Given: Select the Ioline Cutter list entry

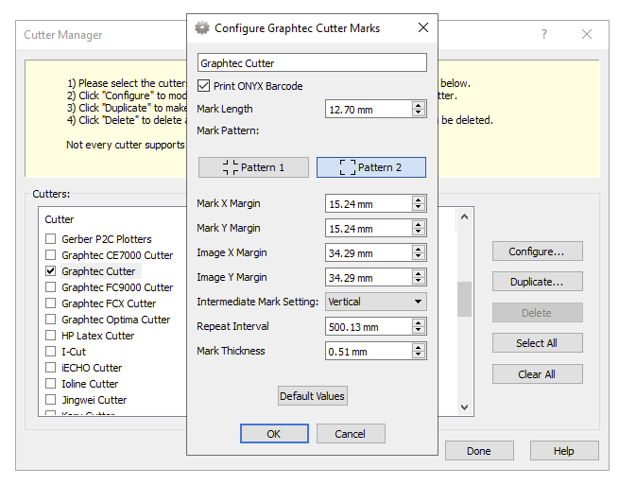Looking at the screenshot, I should click(90, 384).
